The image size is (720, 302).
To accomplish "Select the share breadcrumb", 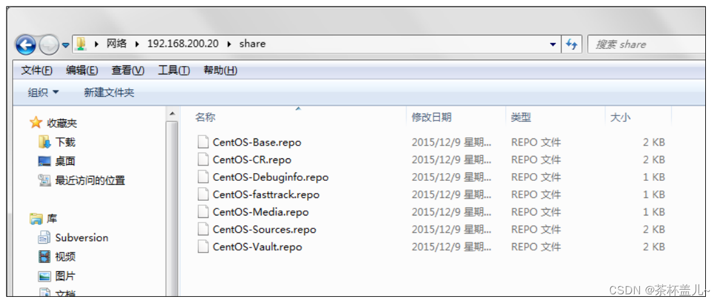I will (x=253, y=44).
